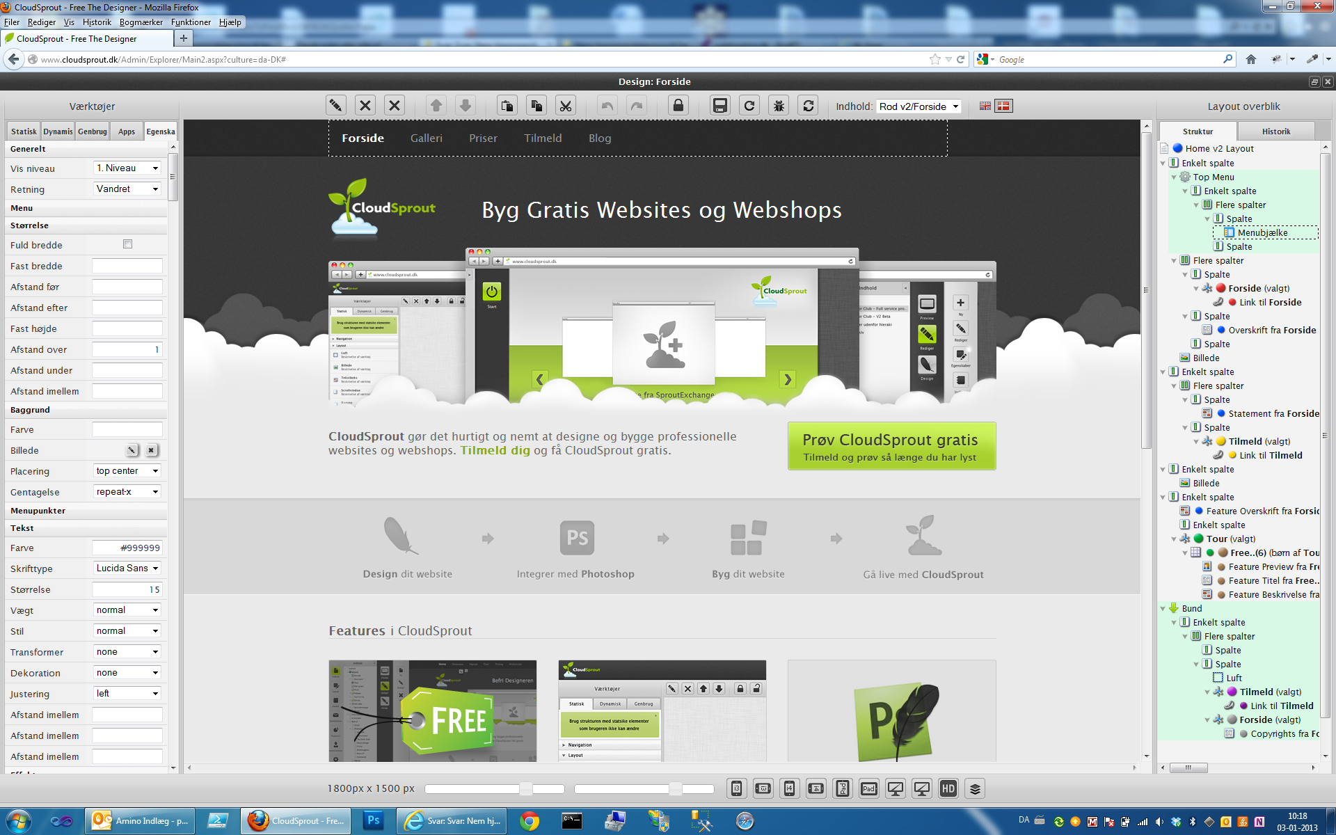Select the i4 landscape phone preview
Screen dimensions: 1336x835
click(x=816, y=788)
